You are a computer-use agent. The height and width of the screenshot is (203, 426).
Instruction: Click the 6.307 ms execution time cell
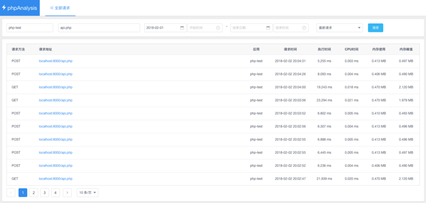pyautogui.click(x=324, y=126)
